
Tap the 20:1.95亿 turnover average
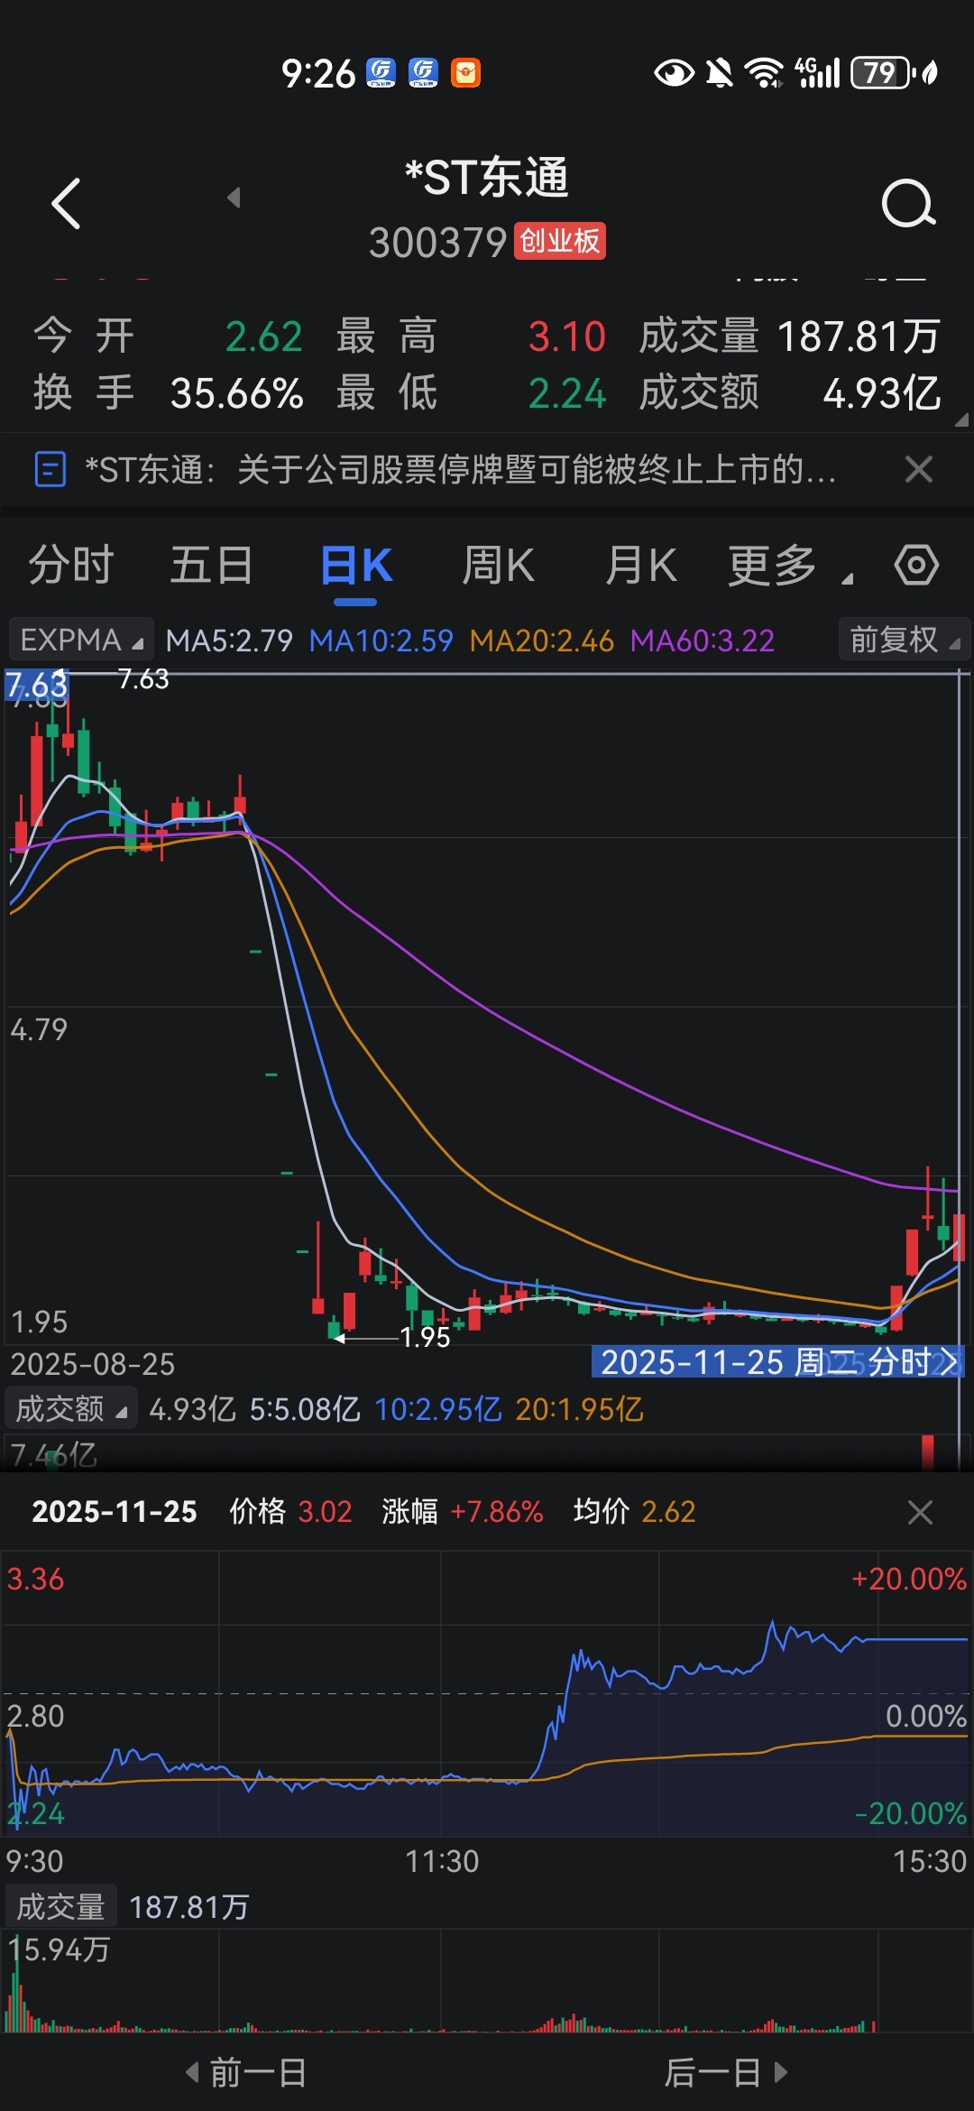pyautogui.click(x=579, y=1409)
